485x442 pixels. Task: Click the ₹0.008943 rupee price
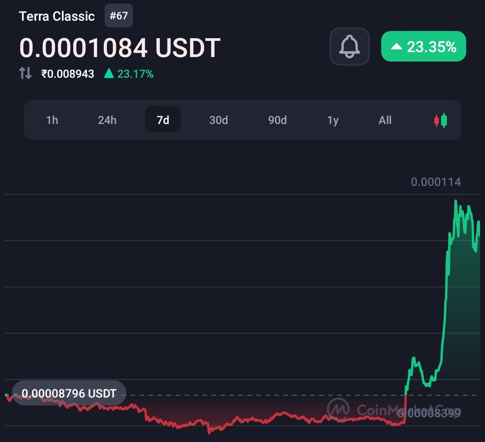[x=68, y=74]
